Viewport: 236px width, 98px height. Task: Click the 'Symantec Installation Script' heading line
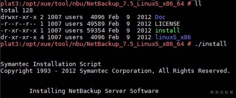coord(51,64)
